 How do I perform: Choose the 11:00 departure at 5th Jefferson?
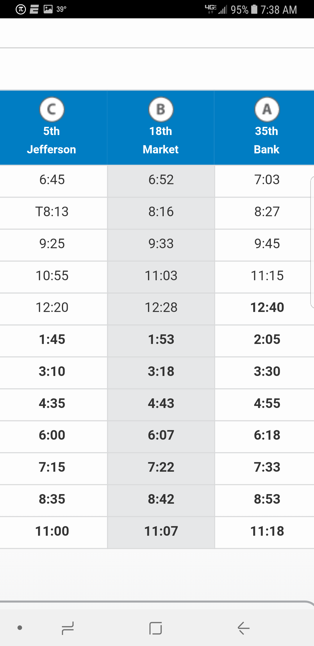point(52,531)
